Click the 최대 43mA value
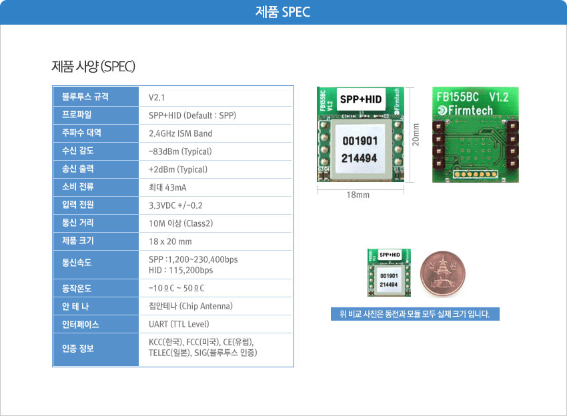The height and width of the screenshot is (416, 567). pos(167,187)
